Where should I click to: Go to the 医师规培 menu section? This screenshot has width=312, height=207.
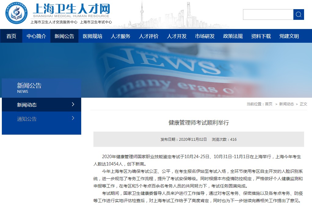click(93, 36)
